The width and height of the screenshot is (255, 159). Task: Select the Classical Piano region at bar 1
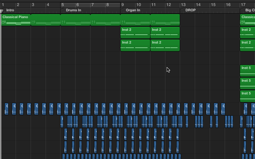[16, 20]
